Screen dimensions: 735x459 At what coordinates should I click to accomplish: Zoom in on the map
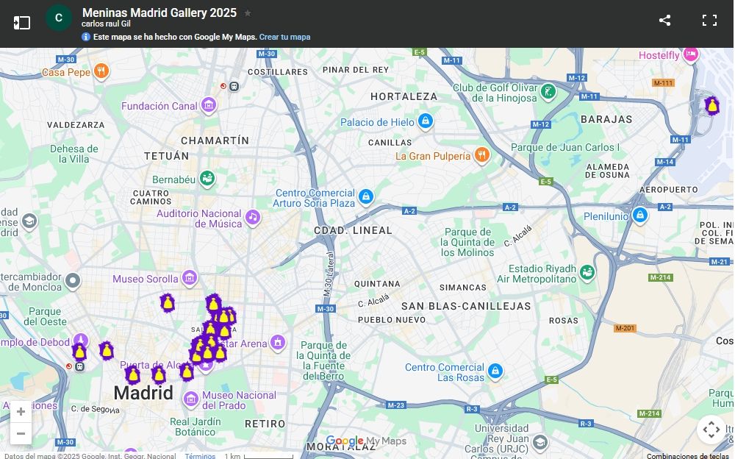tap(21, 411)
